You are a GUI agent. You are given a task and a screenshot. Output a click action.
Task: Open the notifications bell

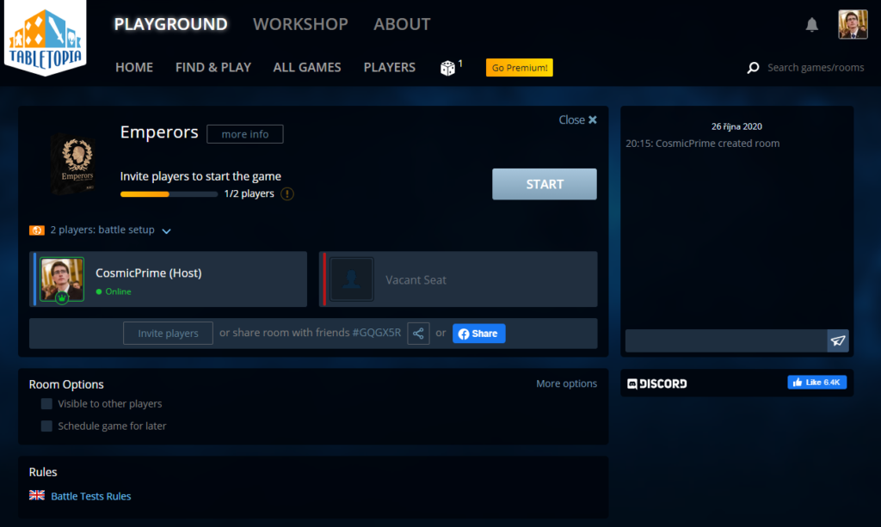[811, 25]
